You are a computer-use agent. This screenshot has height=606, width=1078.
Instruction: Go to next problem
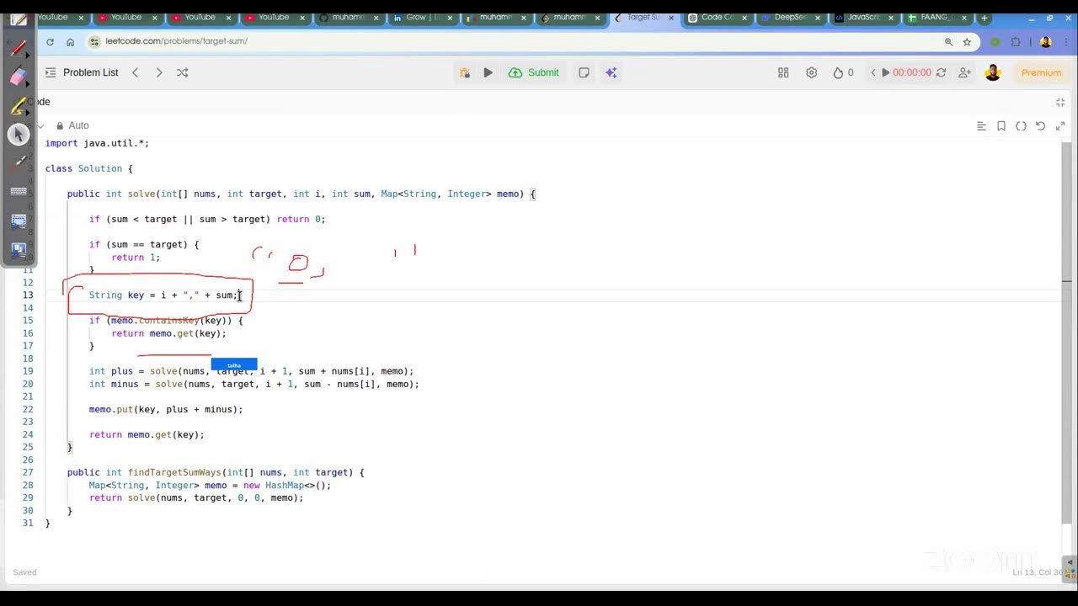(158, 72)
